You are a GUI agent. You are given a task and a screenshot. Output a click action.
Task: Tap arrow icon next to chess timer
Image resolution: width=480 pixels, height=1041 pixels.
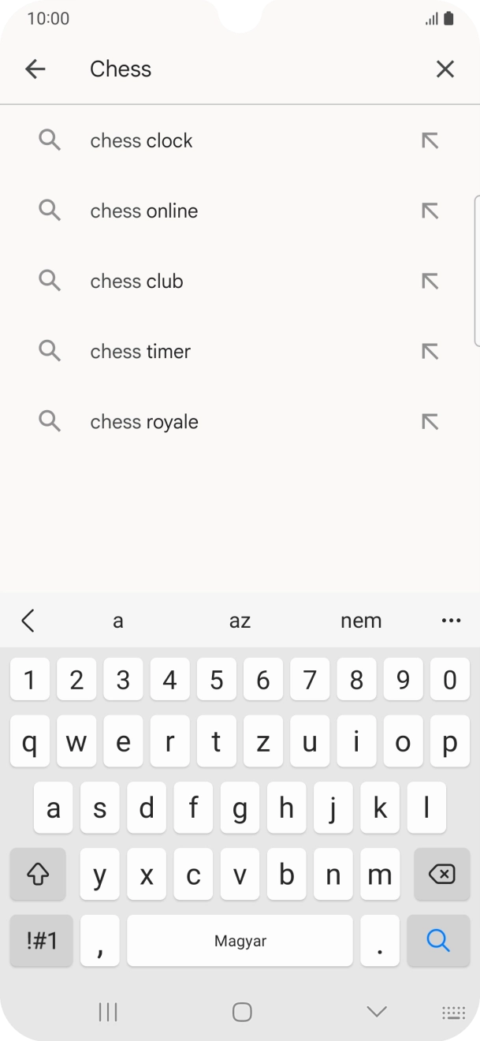point(430,351)
